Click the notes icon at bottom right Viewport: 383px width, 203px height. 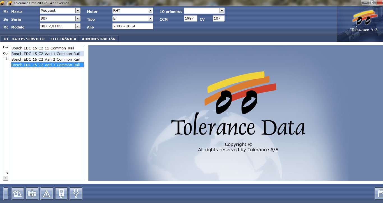(379, 194)
